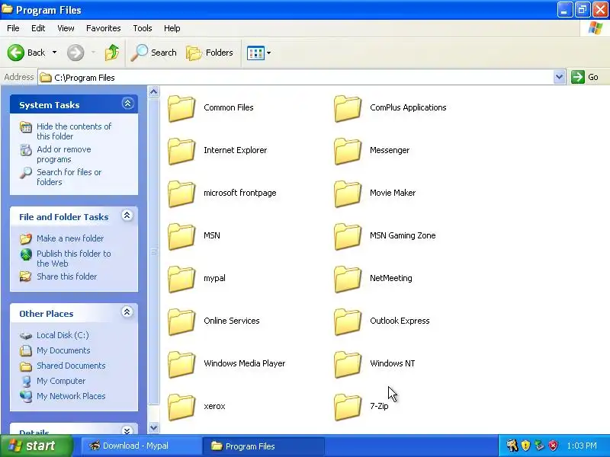
Task: Select the Windows NT folder icon
Action: [x=348, y=365]
